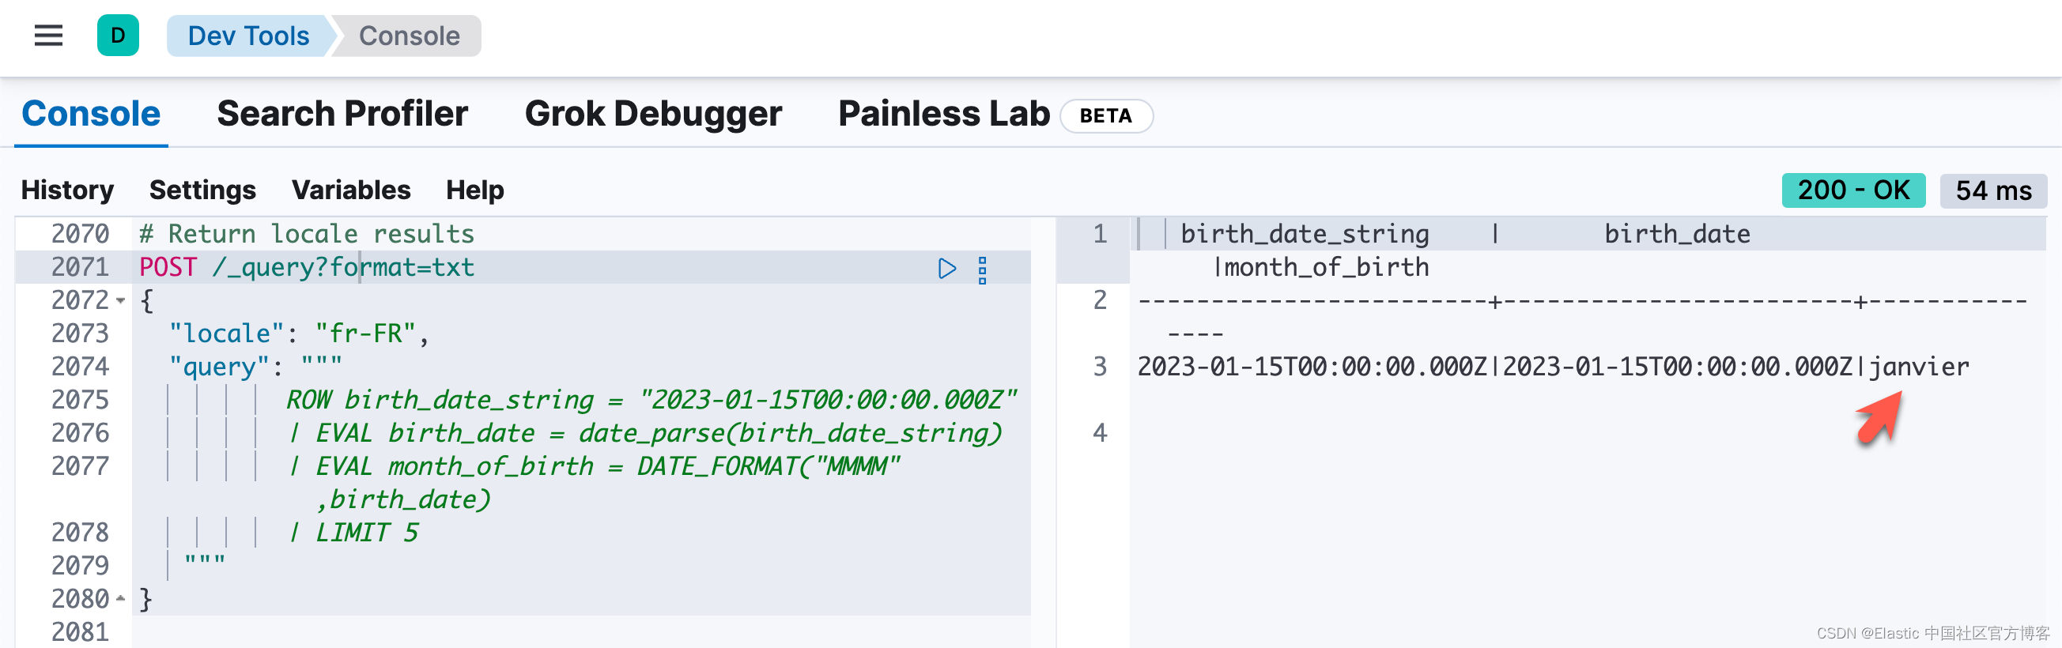Toggle the fold arrow at line 2080
Viewport: 2062px width, 648px height.
121,598
